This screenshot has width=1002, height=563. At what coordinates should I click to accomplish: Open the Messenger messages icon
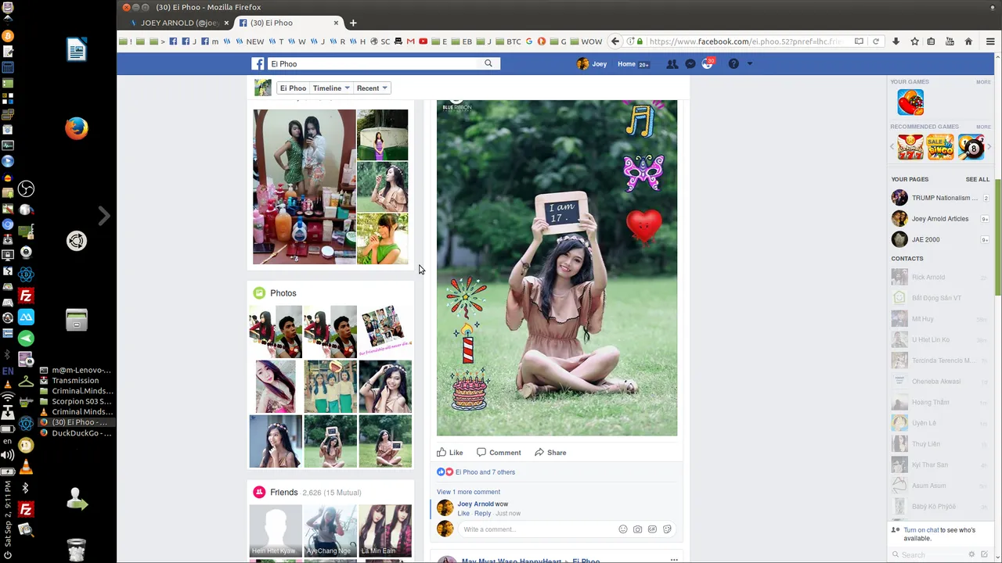(x=690, y=64)
